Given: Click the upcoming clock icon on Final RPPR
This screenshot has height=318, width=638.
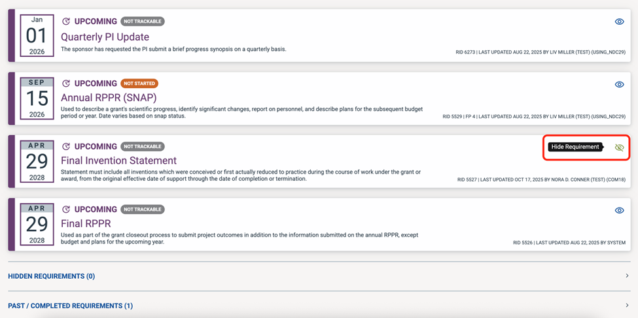Looking at the screenshot, I should [x=66, y=210].
